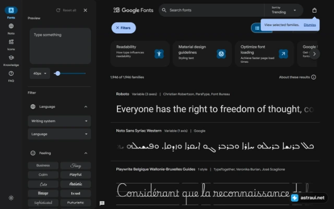
Task: Click 'TypeTogether, Veronika Burian, José Scaglione' text
Action: pos(249,169)
